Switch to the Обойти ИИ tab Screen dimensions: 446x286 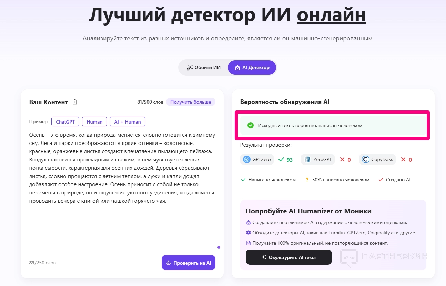(x=203, y=67)
